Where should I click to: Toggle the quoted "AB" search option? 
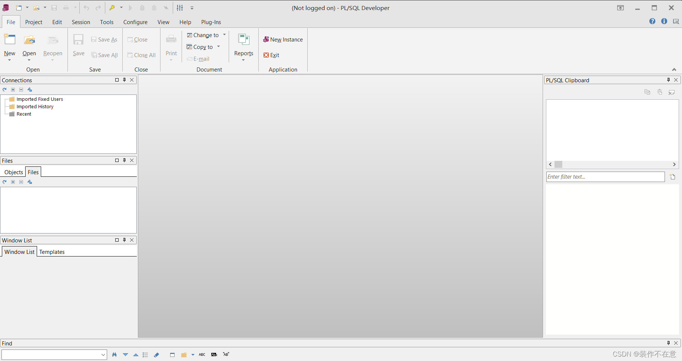[x=226, y=354]
